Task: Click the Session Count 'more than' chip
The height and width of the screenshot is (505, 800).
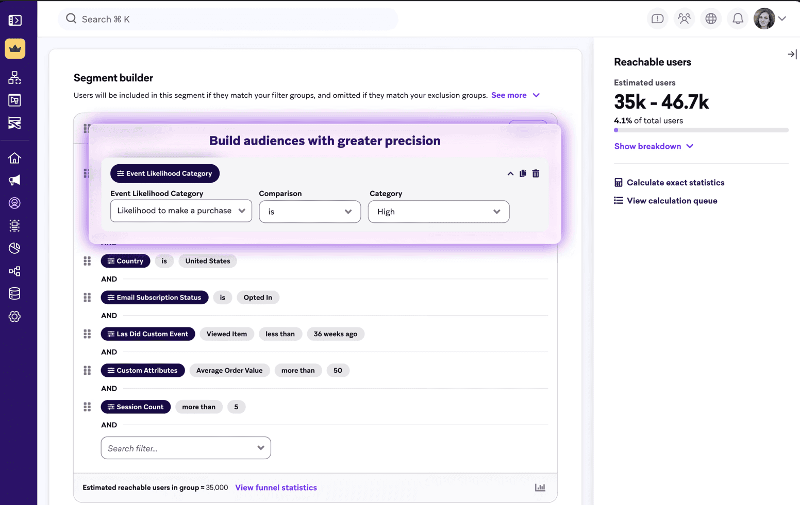Action: coord(198,407)
